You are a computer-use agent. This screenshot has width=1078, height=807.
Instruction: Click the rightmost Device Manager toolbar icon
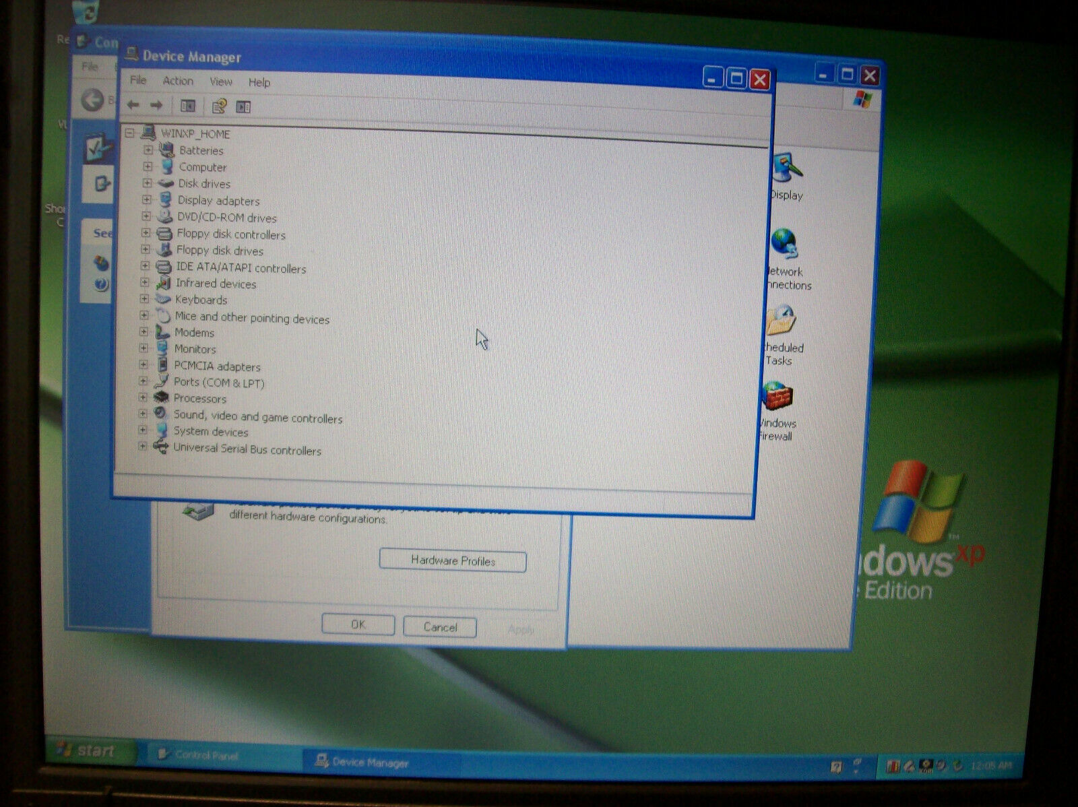click(x=243, y=107)
